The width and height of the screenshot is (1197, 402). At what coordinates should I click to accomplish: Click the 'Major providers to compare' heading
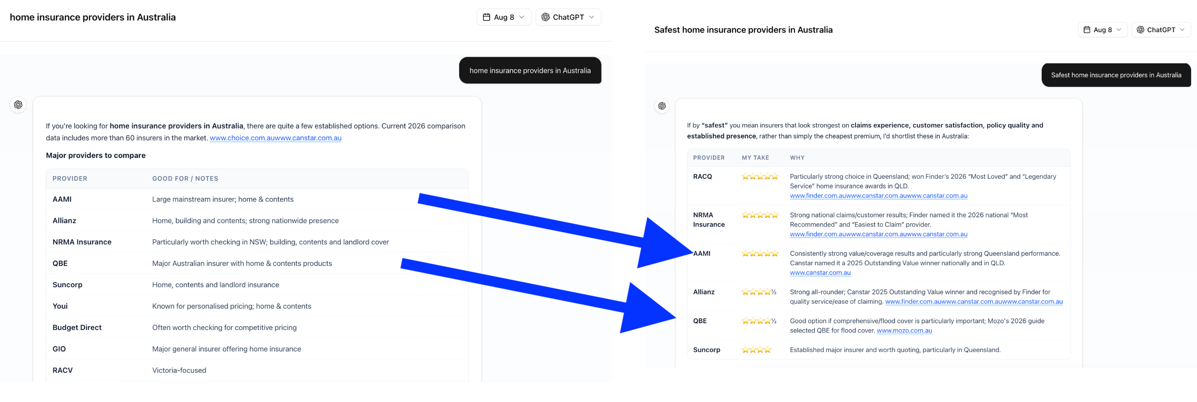pyautogui.click(x=96, y=155)
